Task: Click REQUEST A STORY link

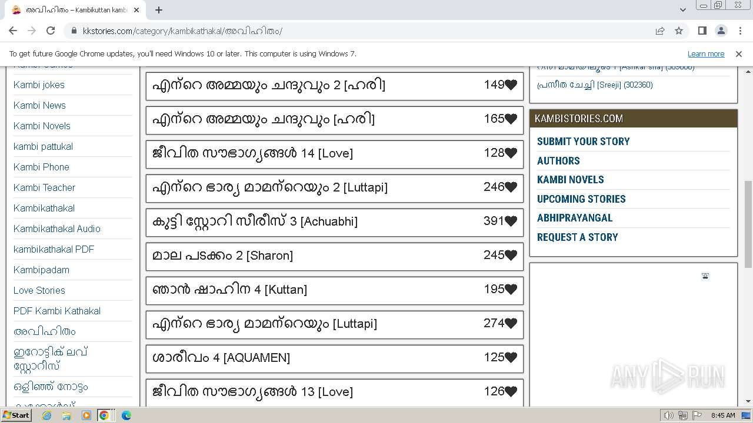Action: click(577, 237)
